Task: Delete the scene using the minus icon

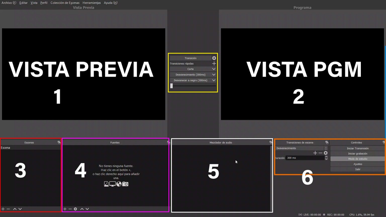Action: click(x=8, y=209)
